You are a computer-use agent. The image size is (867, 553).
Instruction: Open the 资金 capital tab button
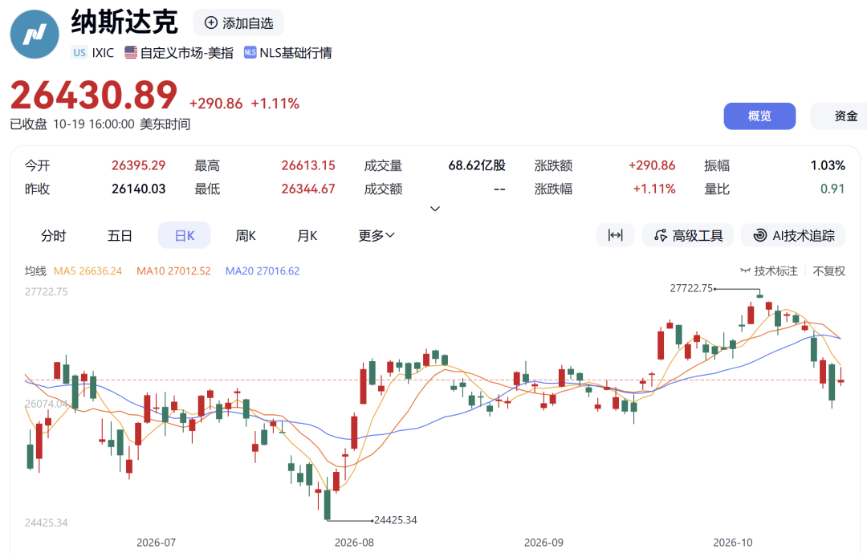[x=839, y=116]
